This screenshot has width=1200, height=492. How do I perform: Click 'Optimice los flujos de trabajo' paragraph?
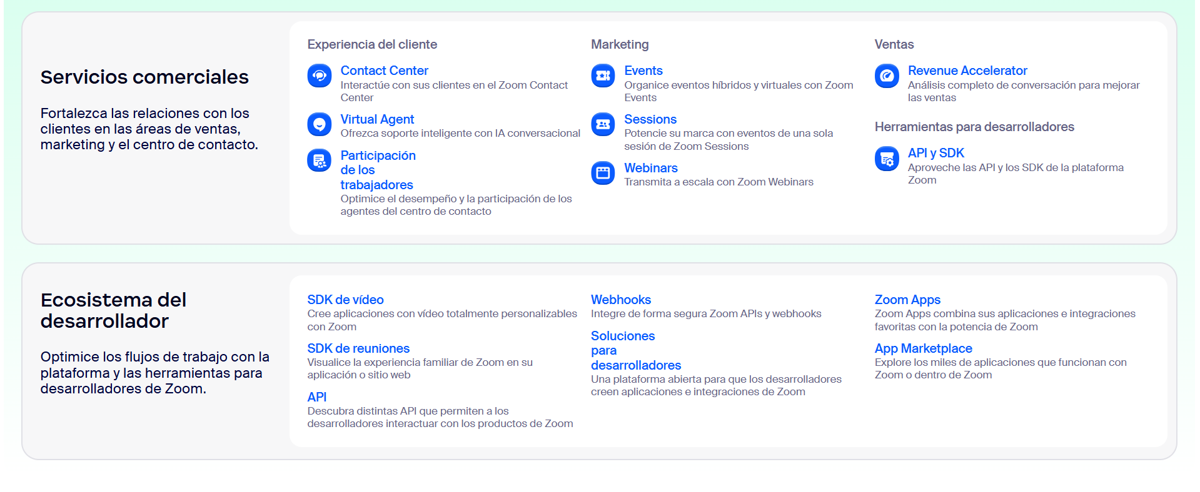click(154, 373)
